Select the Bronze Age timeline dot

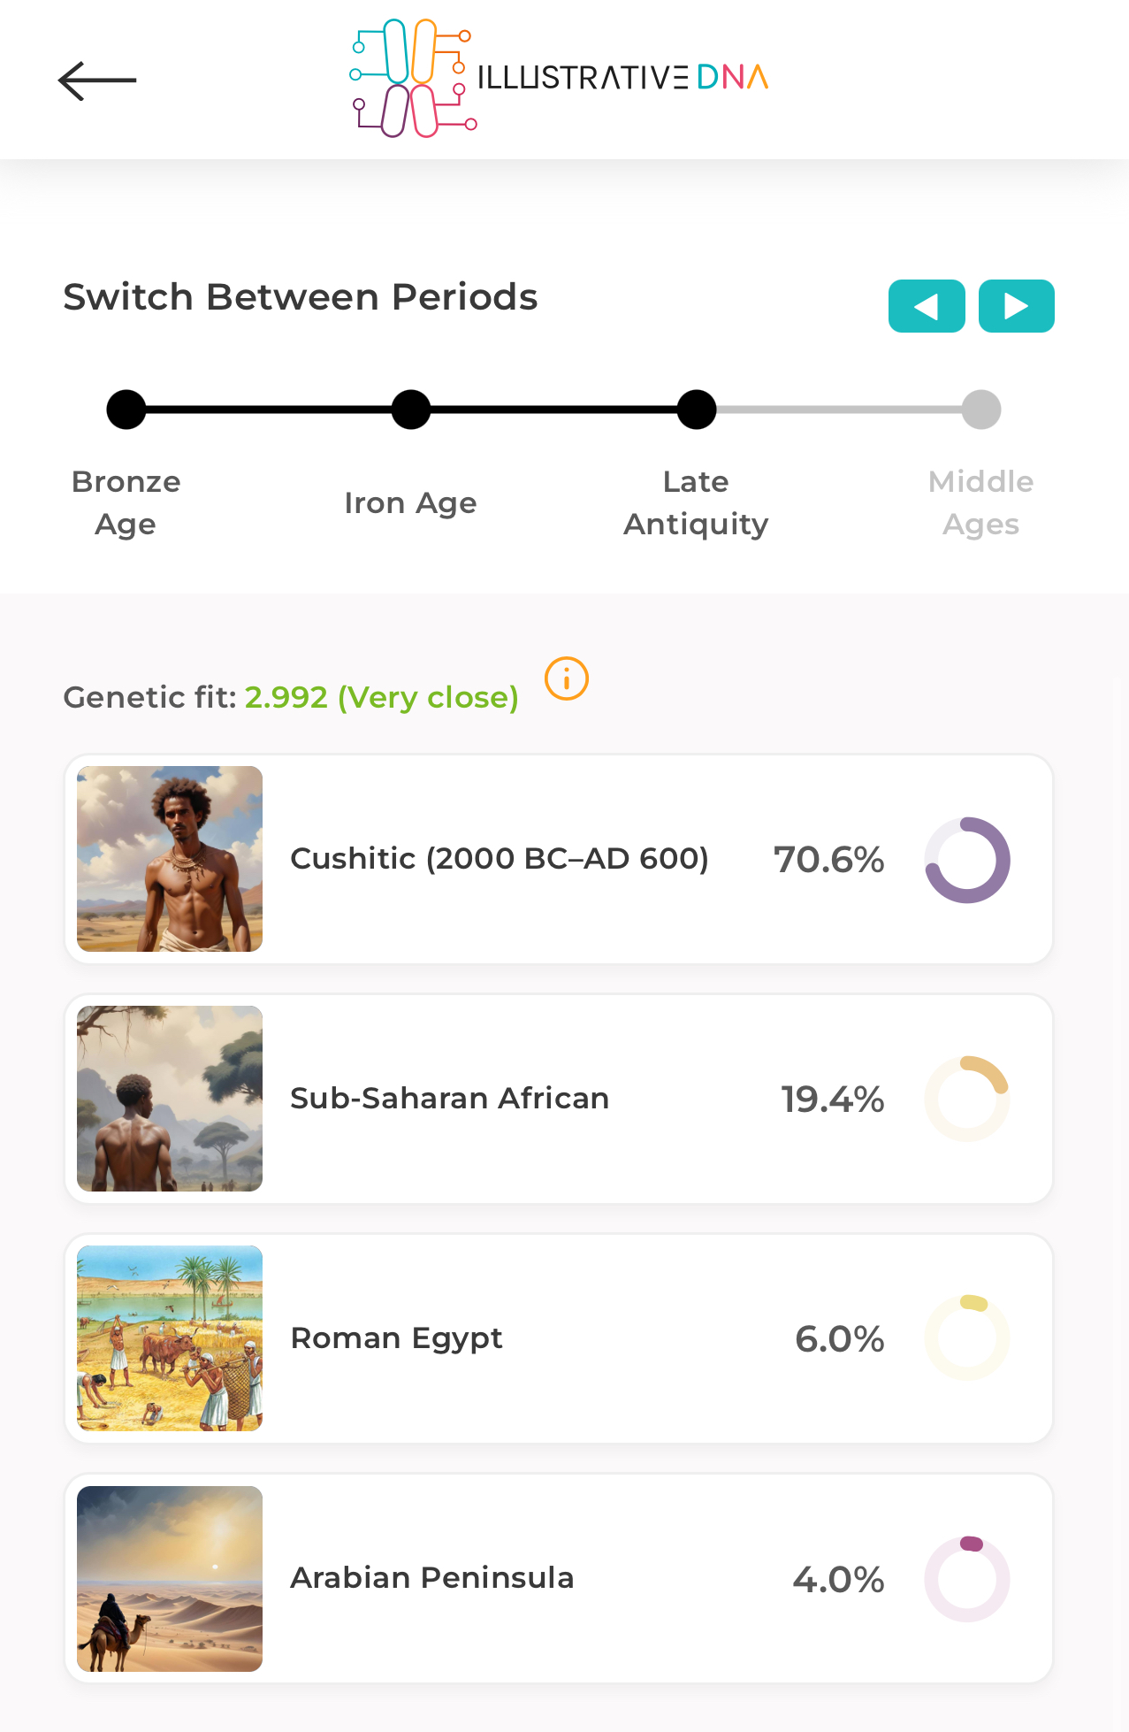126,410
